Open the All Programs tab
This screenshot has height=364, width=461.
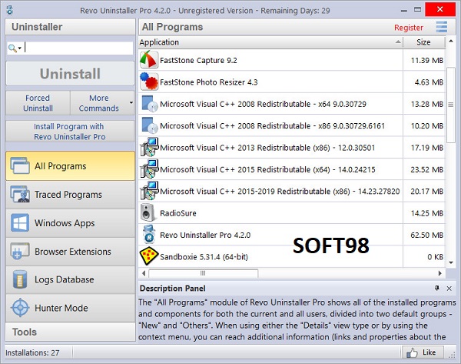click(70, 165)
